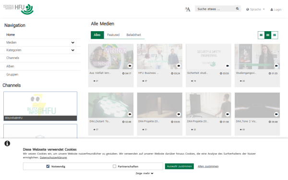Open the Sicherheit studi... video title
This screenshot has height=180, width=288.
197,73
